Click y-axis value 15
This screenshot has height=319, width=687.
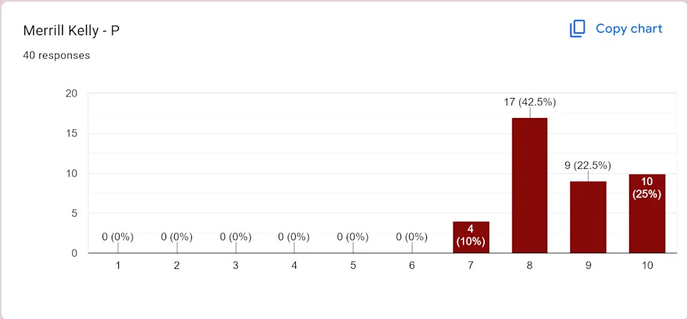(x=72, y=133)
